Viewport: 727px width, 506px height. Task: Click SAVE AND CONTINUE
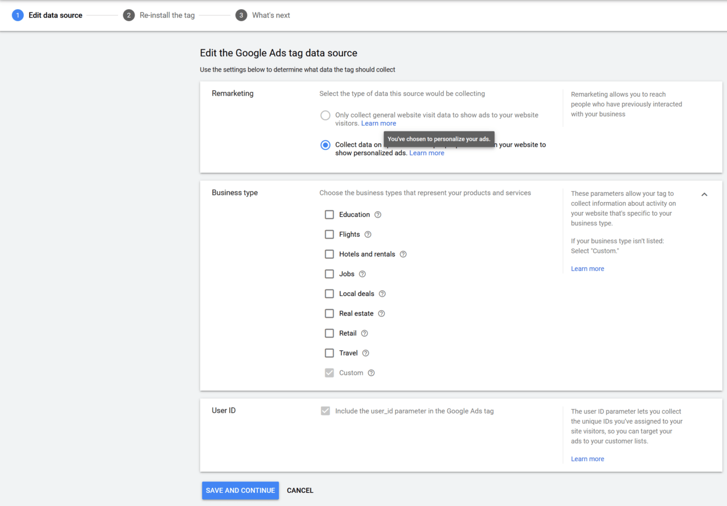click(240, 490)
